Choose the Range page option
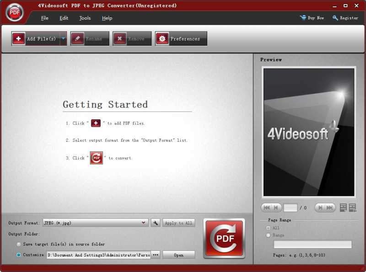Image resolution: width=366 pixels, height=272 pixels. tap(269, 235)
